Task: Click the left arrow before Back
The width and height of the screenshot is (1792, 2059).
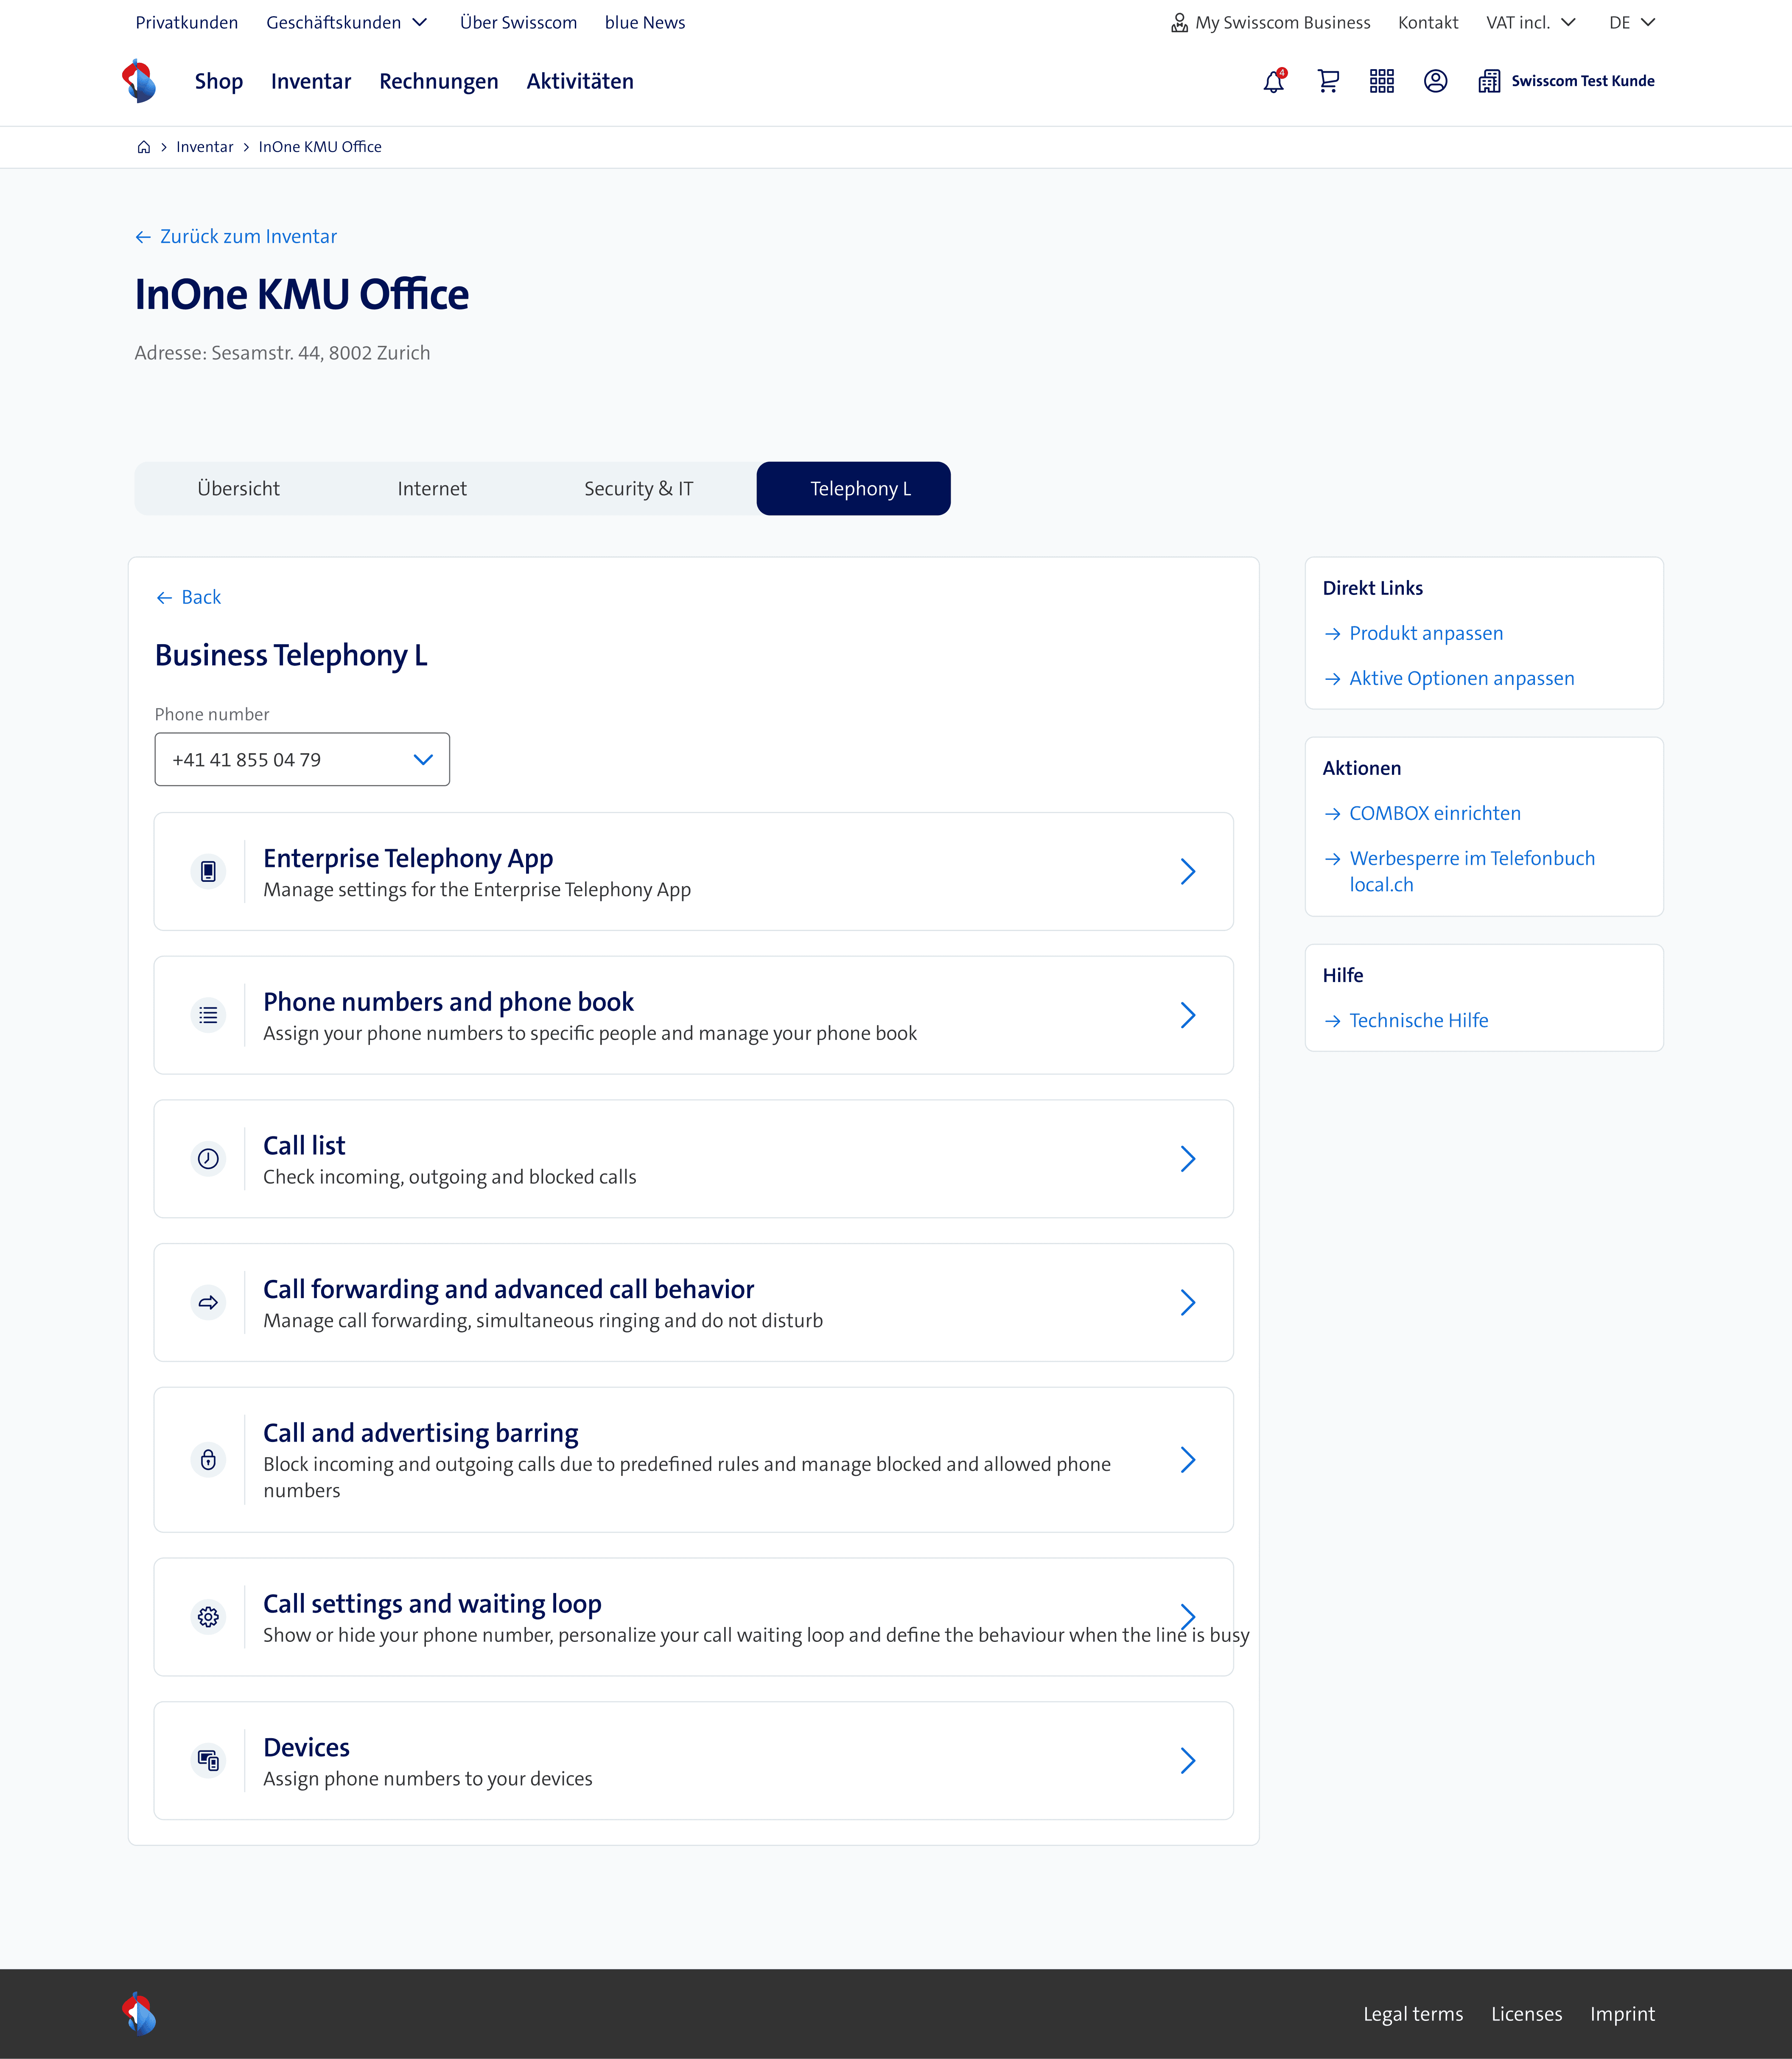Action: coord(164,598)
